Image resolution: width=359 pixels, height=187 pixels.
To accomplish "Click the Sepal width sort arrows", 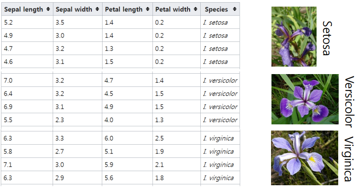I will click(97, 9).
